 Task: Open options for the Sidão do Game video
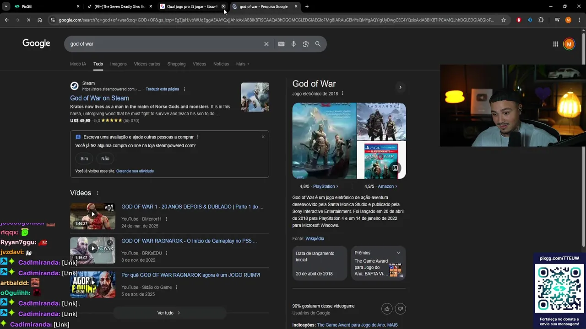click(176, 287)
